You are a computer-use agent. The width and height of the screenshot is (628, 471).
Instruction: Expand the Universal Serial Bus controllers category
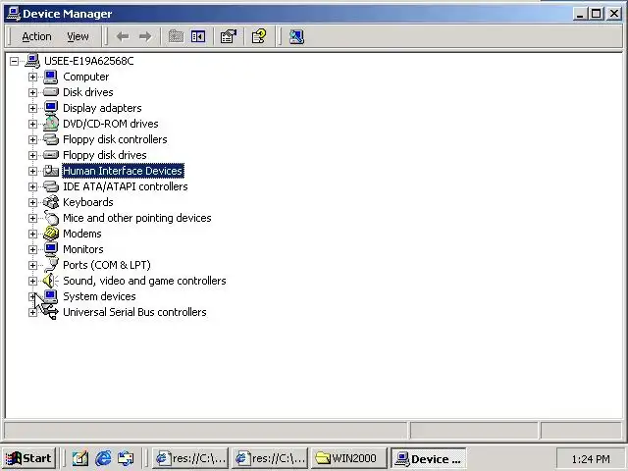[32, 312]
